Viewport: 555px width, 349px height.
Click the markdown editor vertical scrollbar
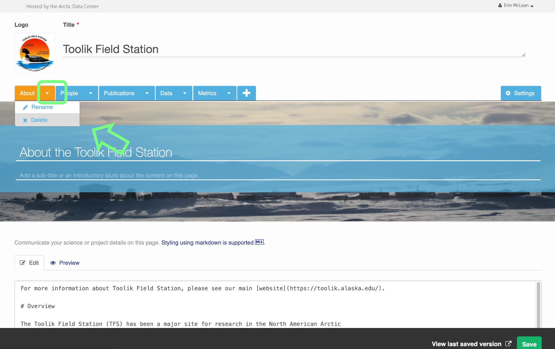538,304
